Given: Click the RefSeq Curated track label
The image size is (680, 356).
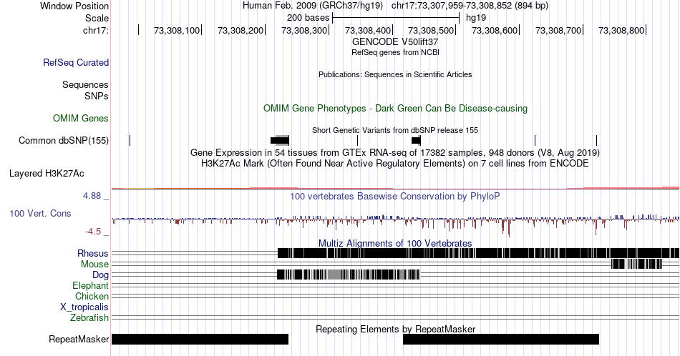Looking at the screenshot, I should coord(75,62).
